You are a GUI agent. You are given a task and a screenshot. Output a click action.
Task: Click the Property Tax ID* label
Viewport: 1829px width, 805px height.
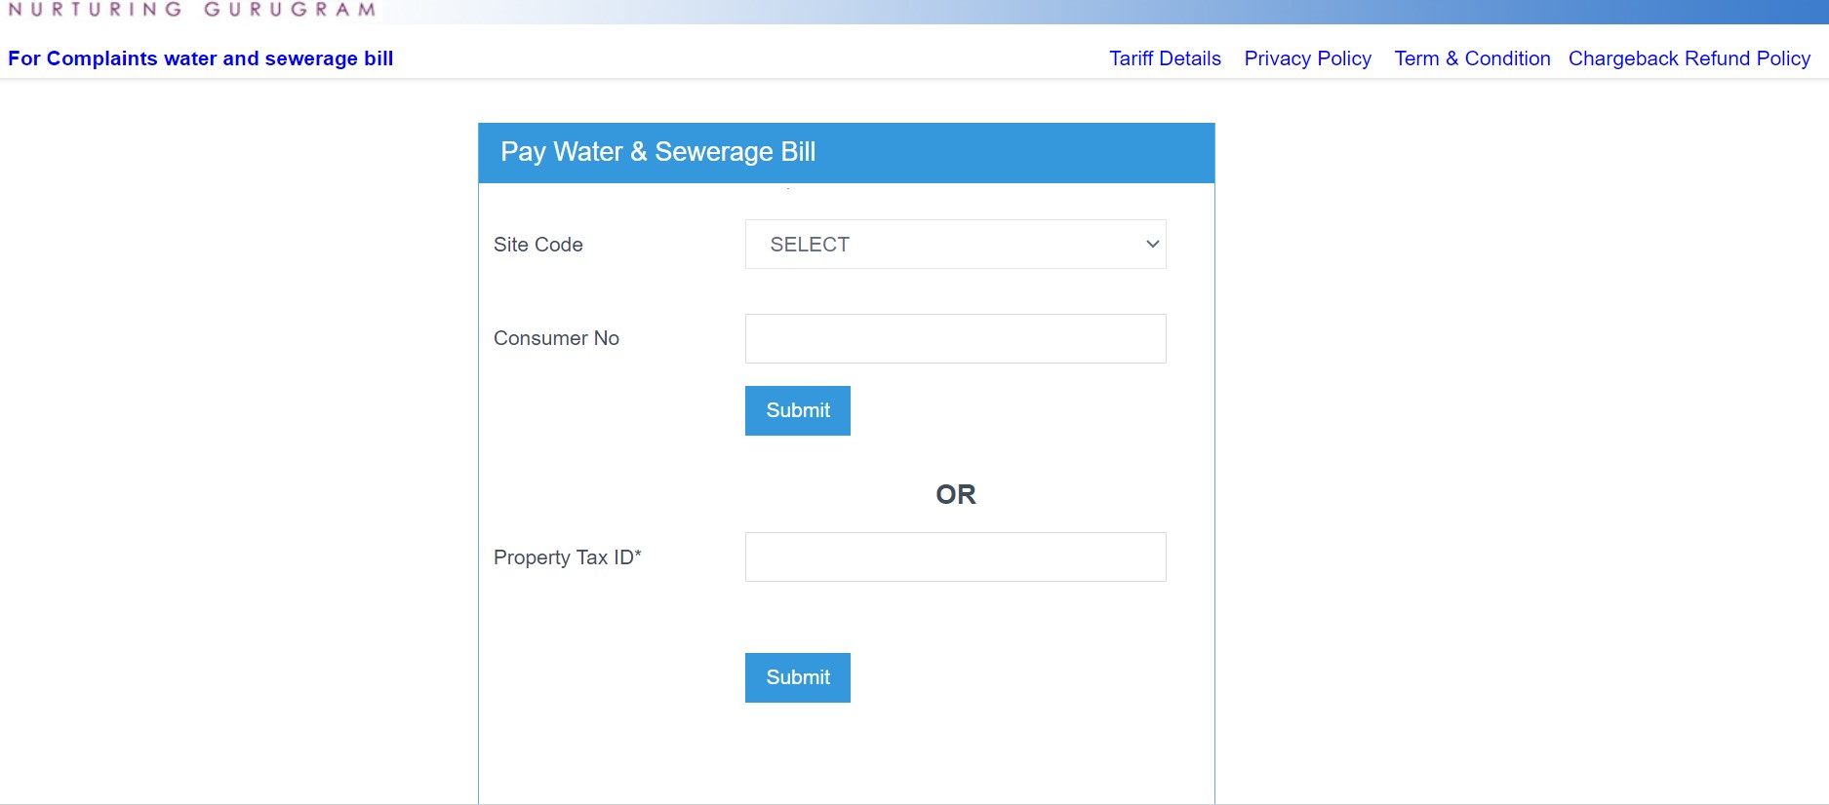564,557
